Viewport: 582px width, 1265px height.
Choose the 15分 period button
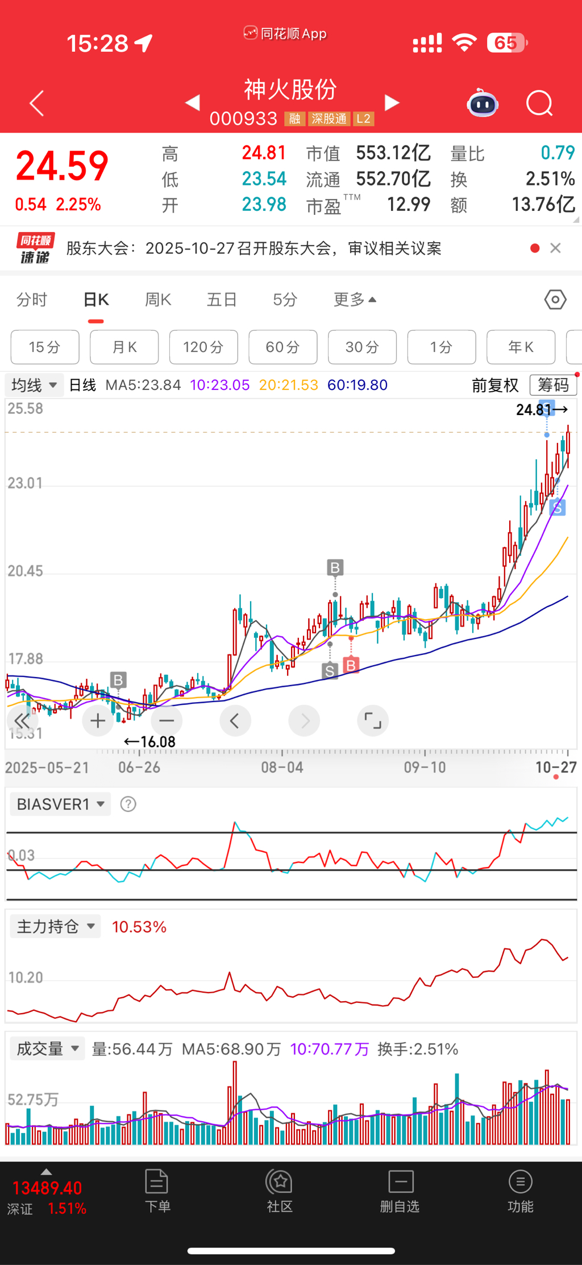click(45, 347)
